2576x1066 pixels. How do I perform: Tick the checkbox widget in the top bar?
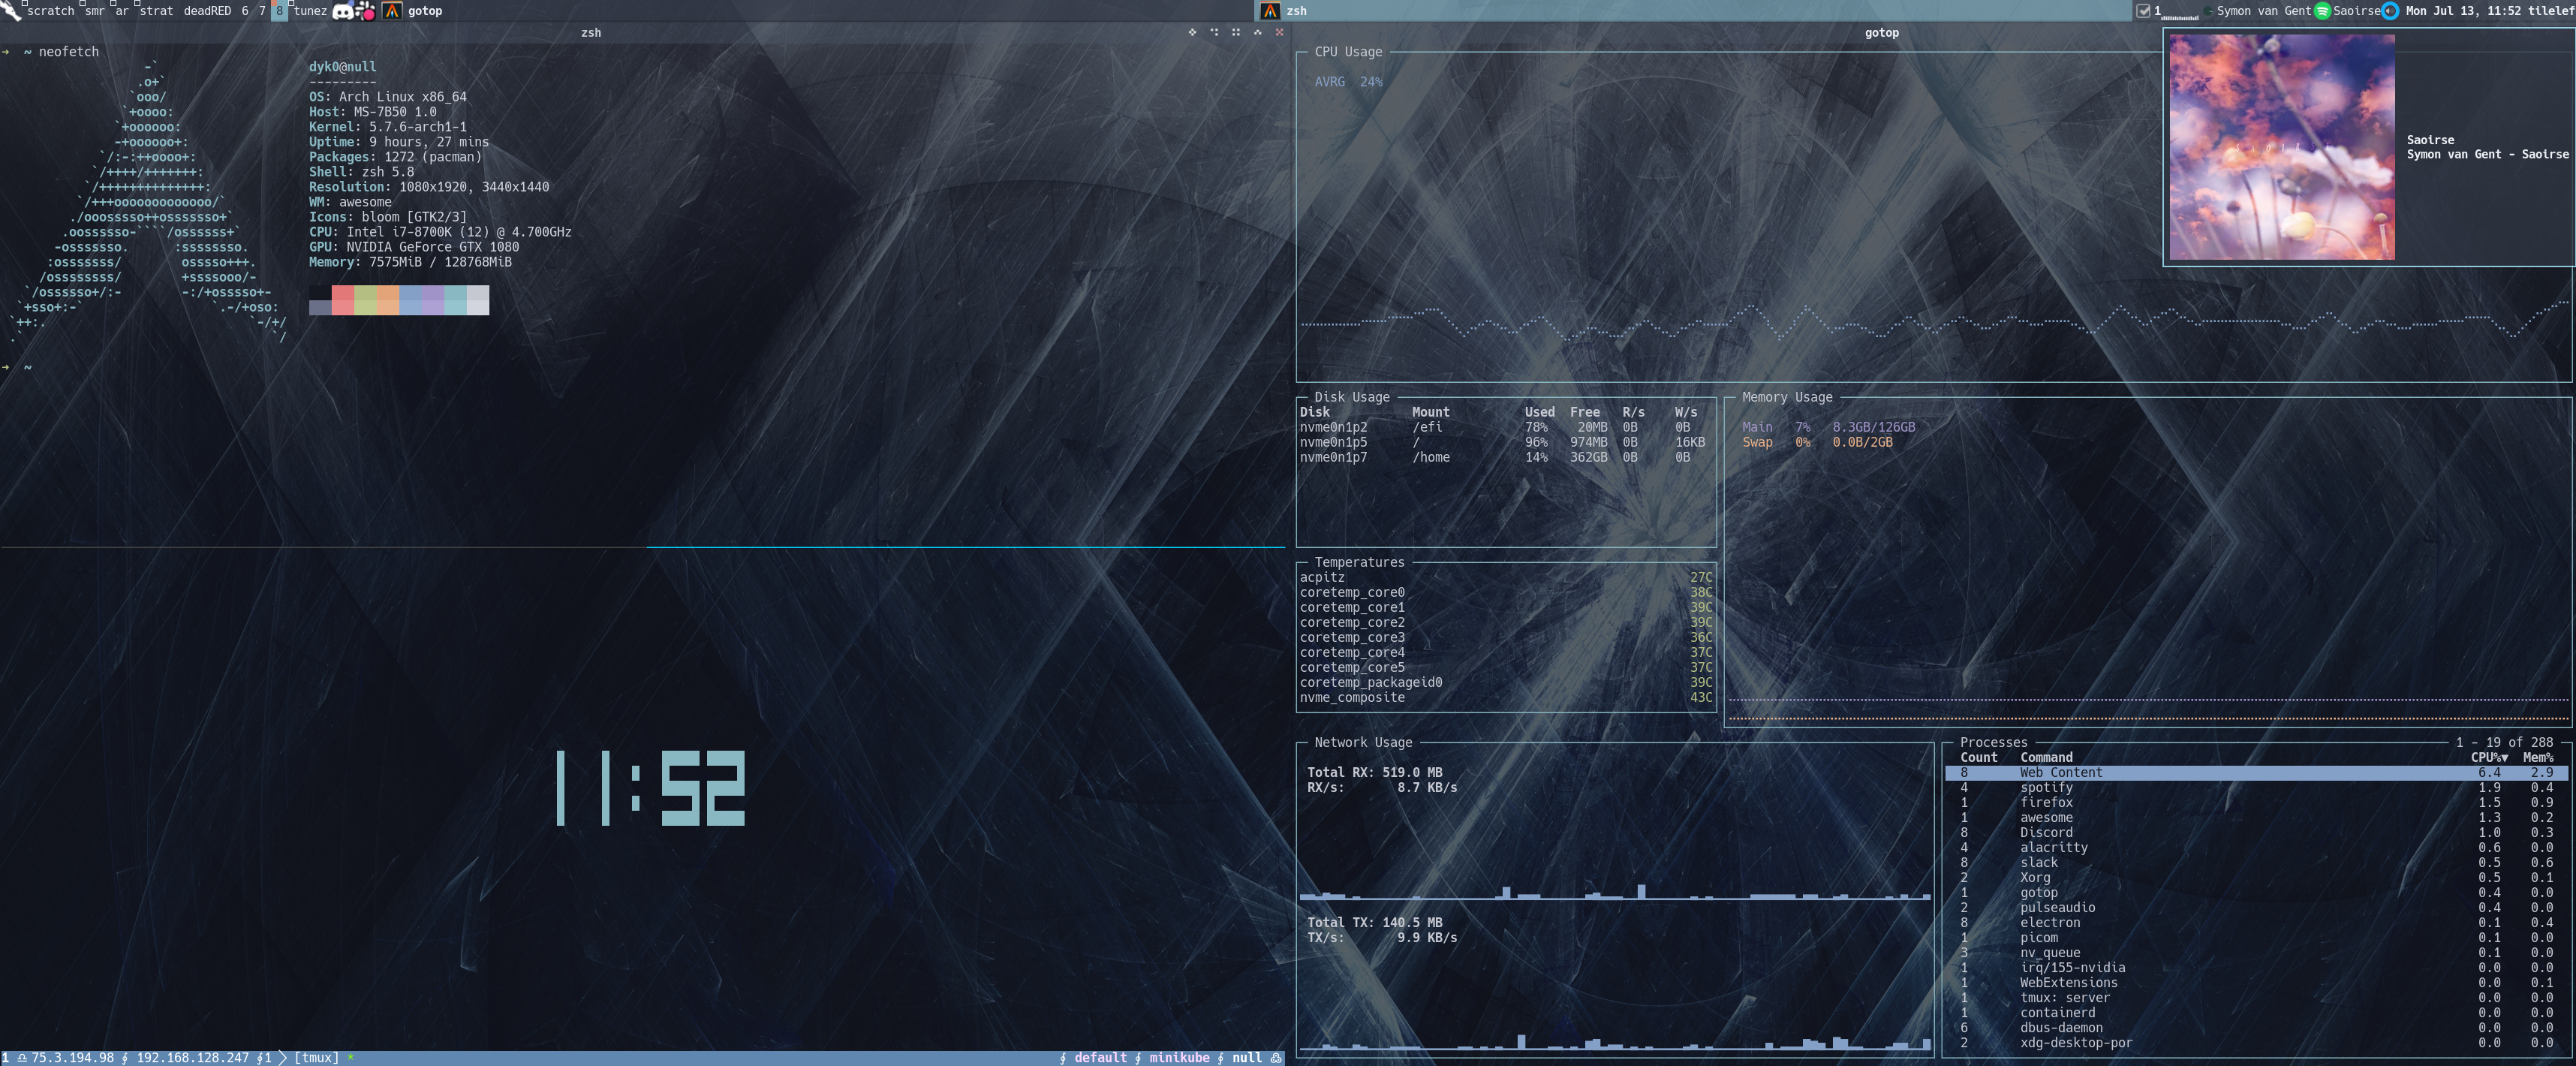[x=2143, y=11]
